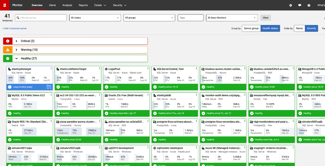
Task: Open the ElasticJobDemoTarget card kebab menu
Action: [99, 69]
